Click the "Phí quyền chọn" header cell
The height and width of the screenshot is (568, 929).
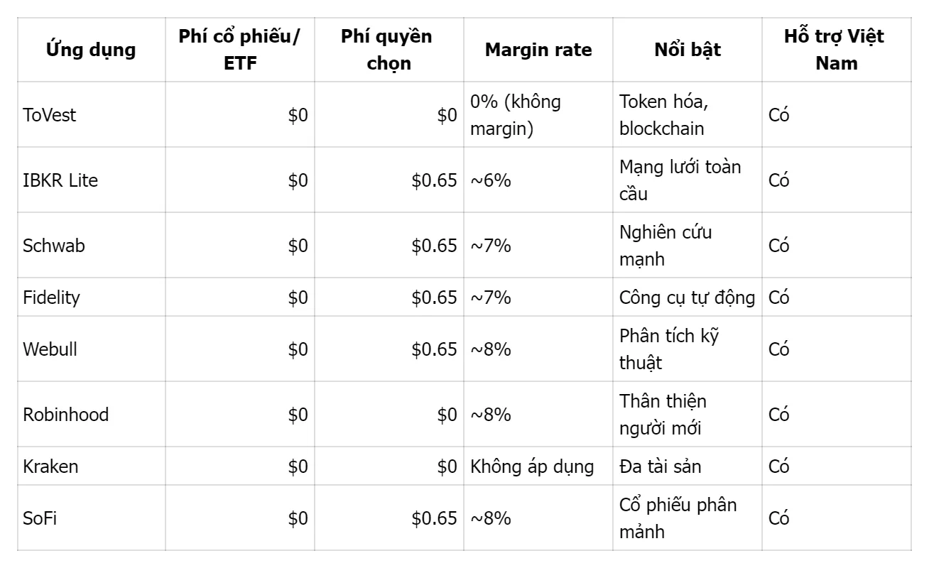pos(386,50)
